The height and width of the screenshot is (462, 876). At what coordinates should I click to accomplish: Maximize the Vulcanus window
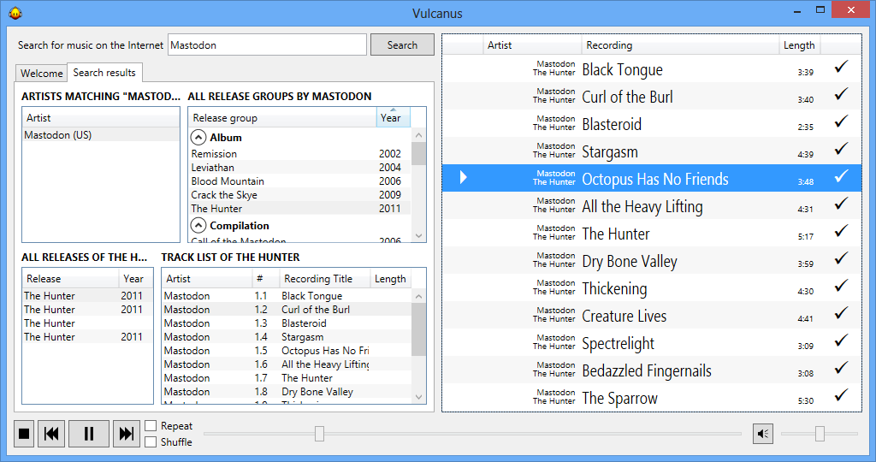[820, 10]
